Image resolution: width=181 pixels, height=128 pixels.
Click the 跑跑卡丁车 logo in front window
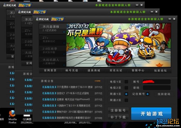(x=57, y=19)
